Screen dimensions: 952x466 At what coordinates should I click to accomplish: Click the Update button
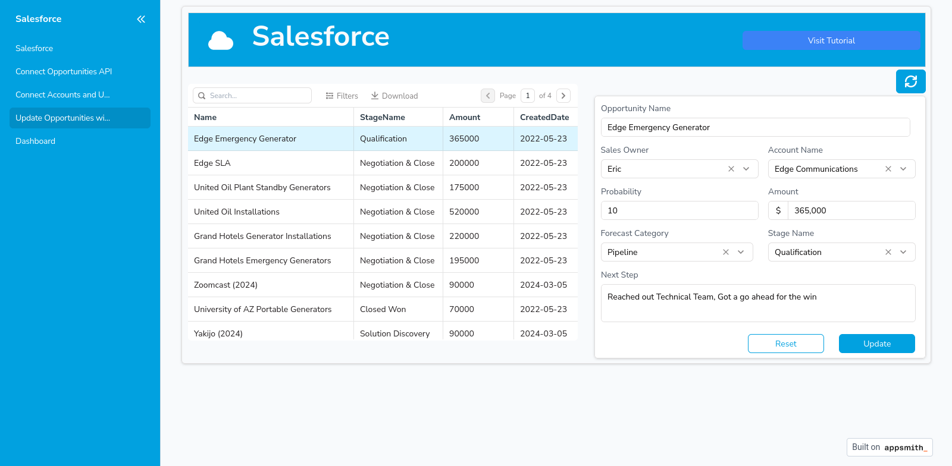[x=876, y=344]
